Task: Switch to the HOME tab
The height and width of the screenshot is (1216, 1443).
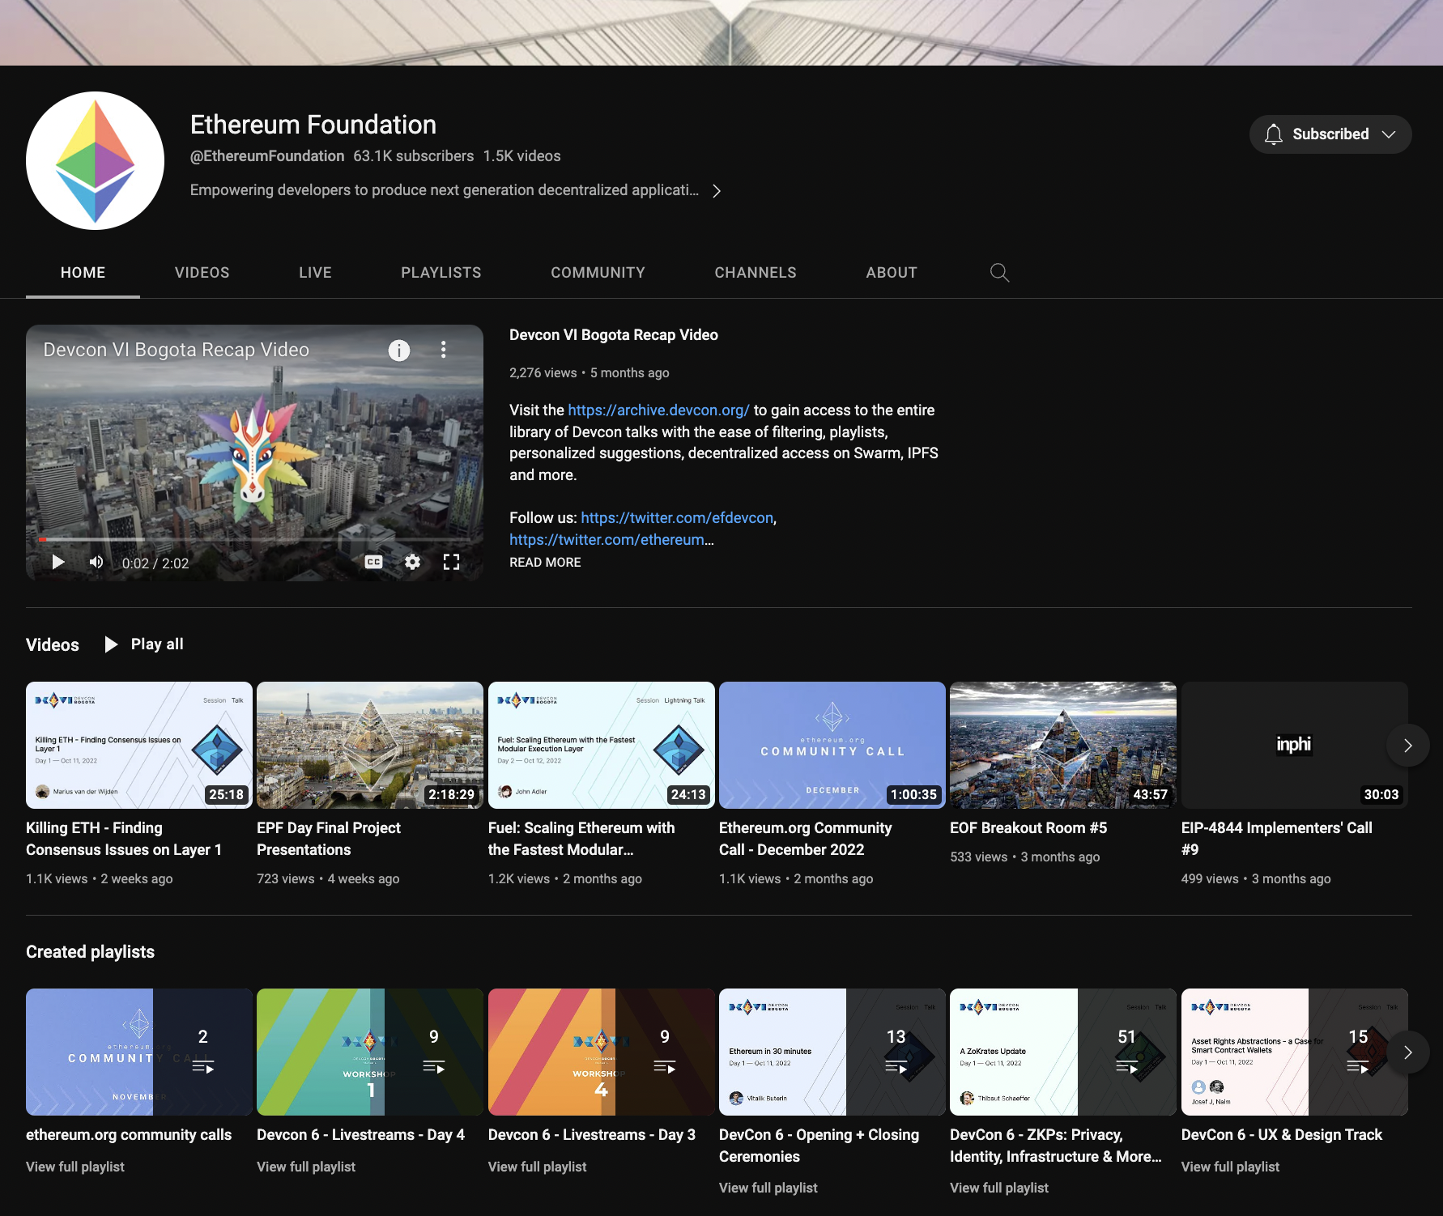Action: [83, 273]
